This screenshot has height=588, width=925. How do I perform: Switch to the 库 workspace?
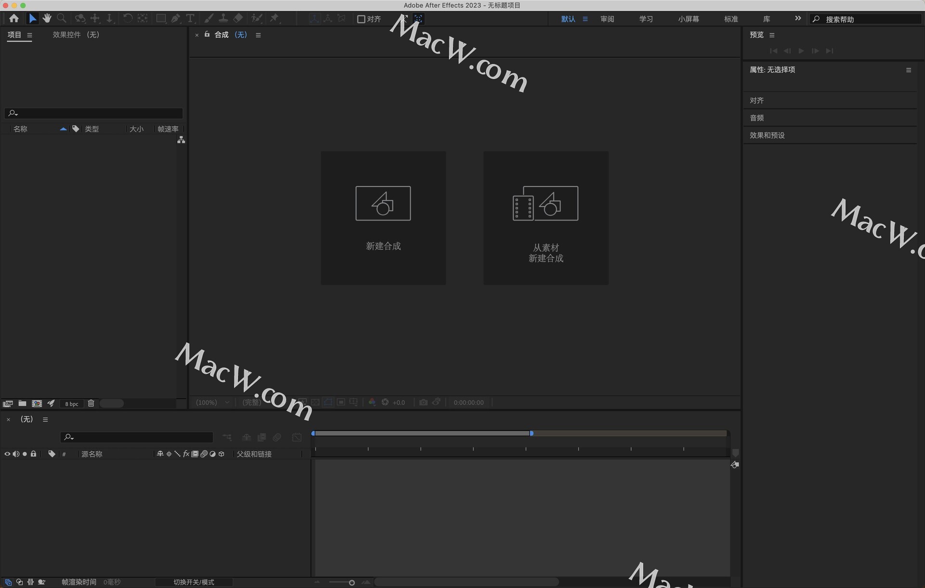pyautogui.click(x=766, y=19)
